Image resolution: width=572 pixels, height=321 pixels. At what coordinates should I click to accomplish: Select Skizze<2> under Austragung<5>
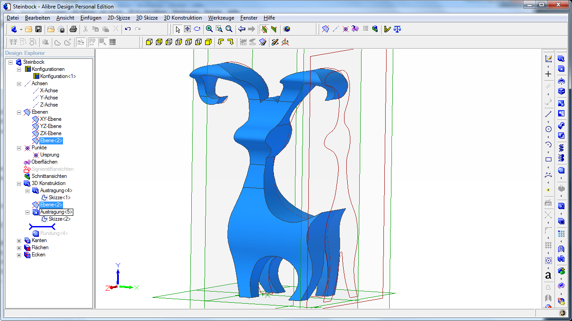click(59, 219)
